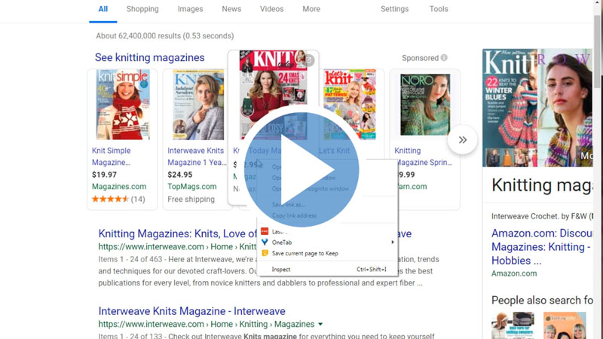Viewport: 603px width, 339px height.
Task: Open dropdown arrow beside Interweave Knits URL
Action: tap(320, 325)
